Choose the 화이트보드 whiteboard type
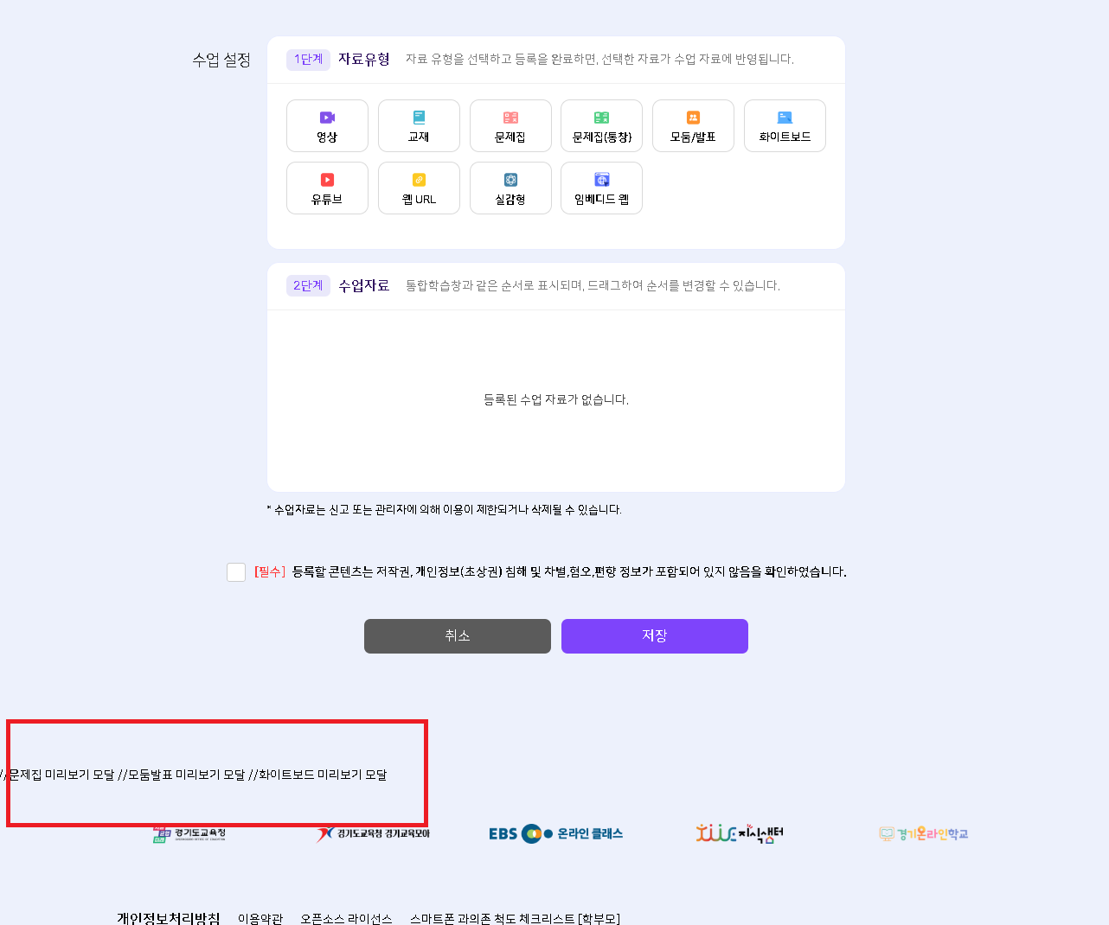This screenshot has height=925, width=1109. 785,126
